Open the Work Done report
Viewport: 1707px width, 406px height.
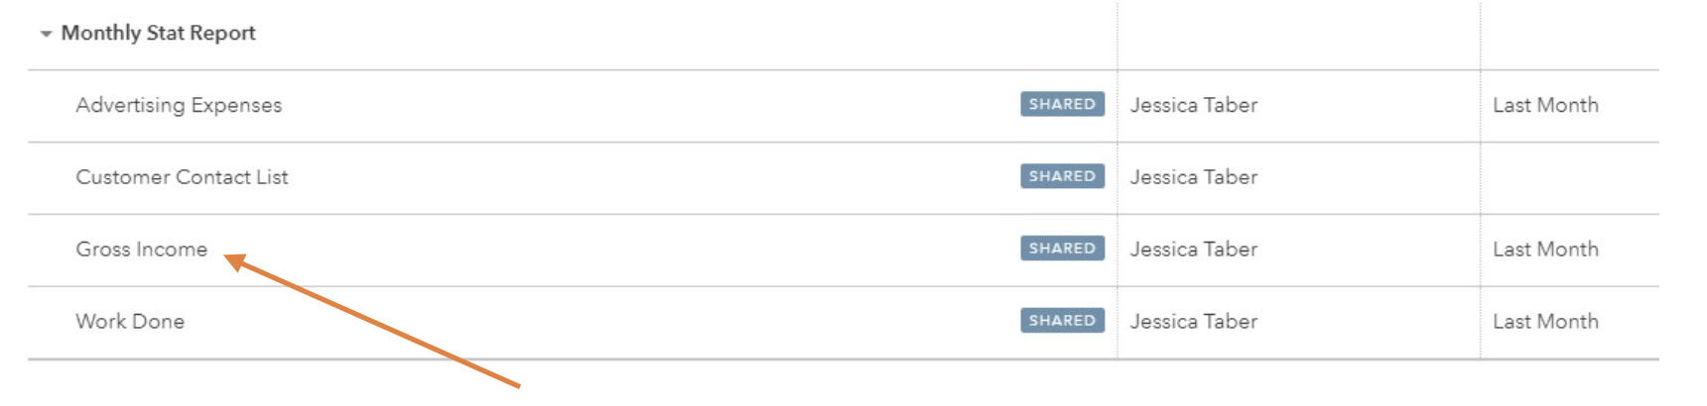[x=130, y=322]
